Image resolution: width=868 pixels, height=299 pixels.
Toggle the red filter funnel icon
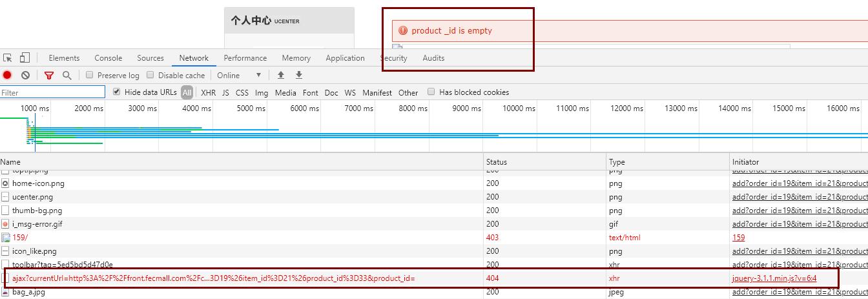(x=49, y=75)
